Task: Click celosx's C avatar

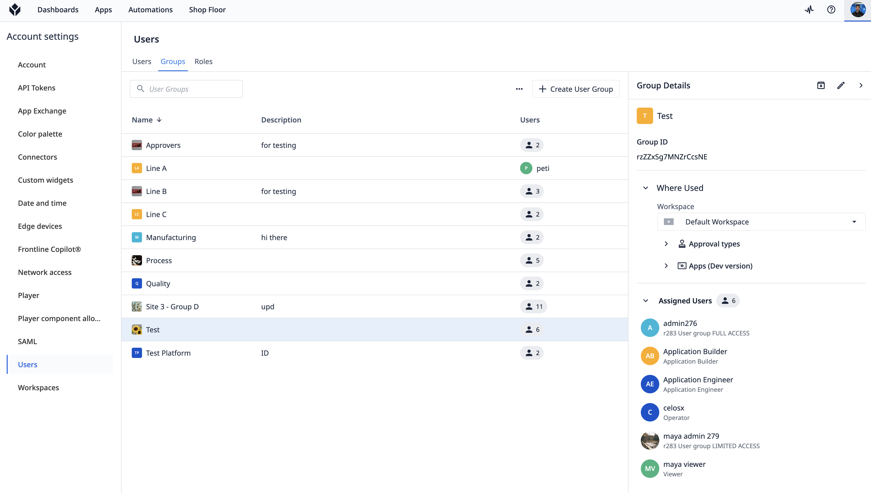Action: [650, 413]
